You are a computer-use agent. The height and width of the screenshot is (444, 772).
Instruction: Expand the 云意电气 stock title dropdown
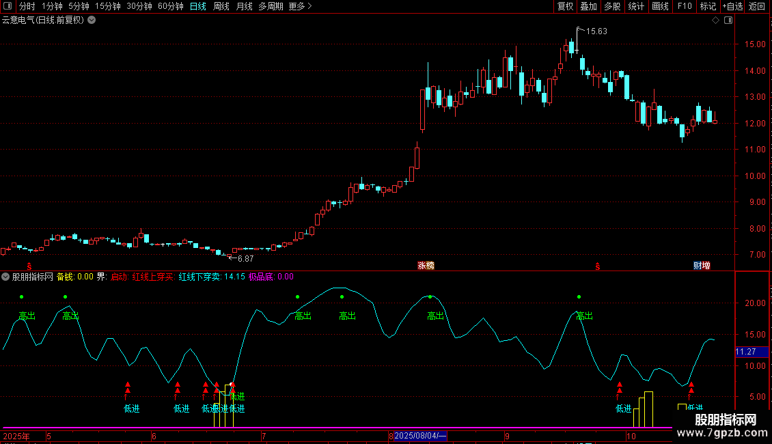tap(92, 20)
